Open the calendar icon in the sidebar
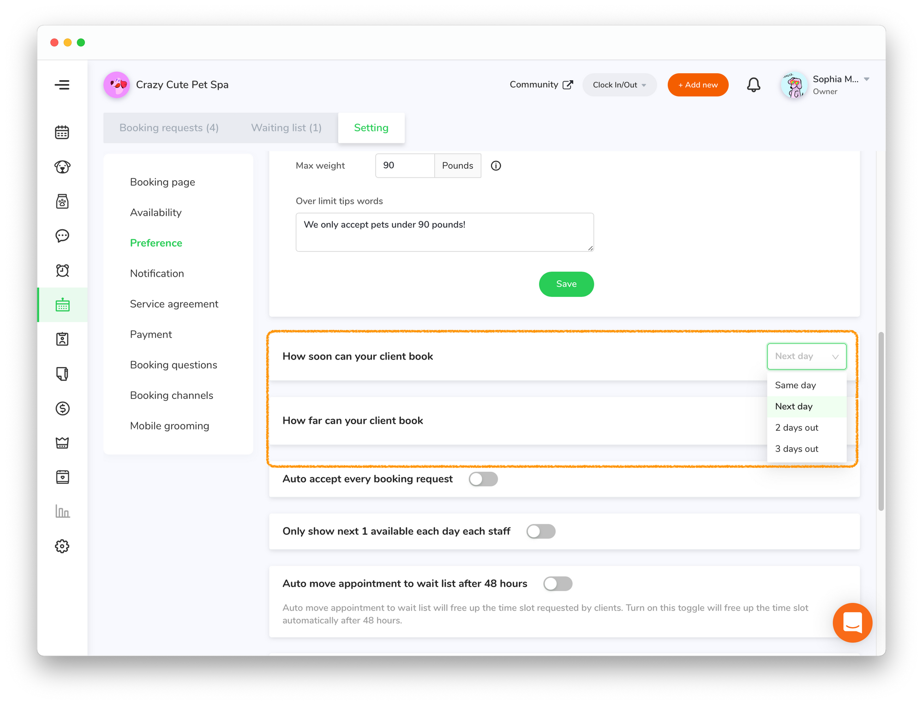This screenshot has width=923, height=705. click(62, 132)
